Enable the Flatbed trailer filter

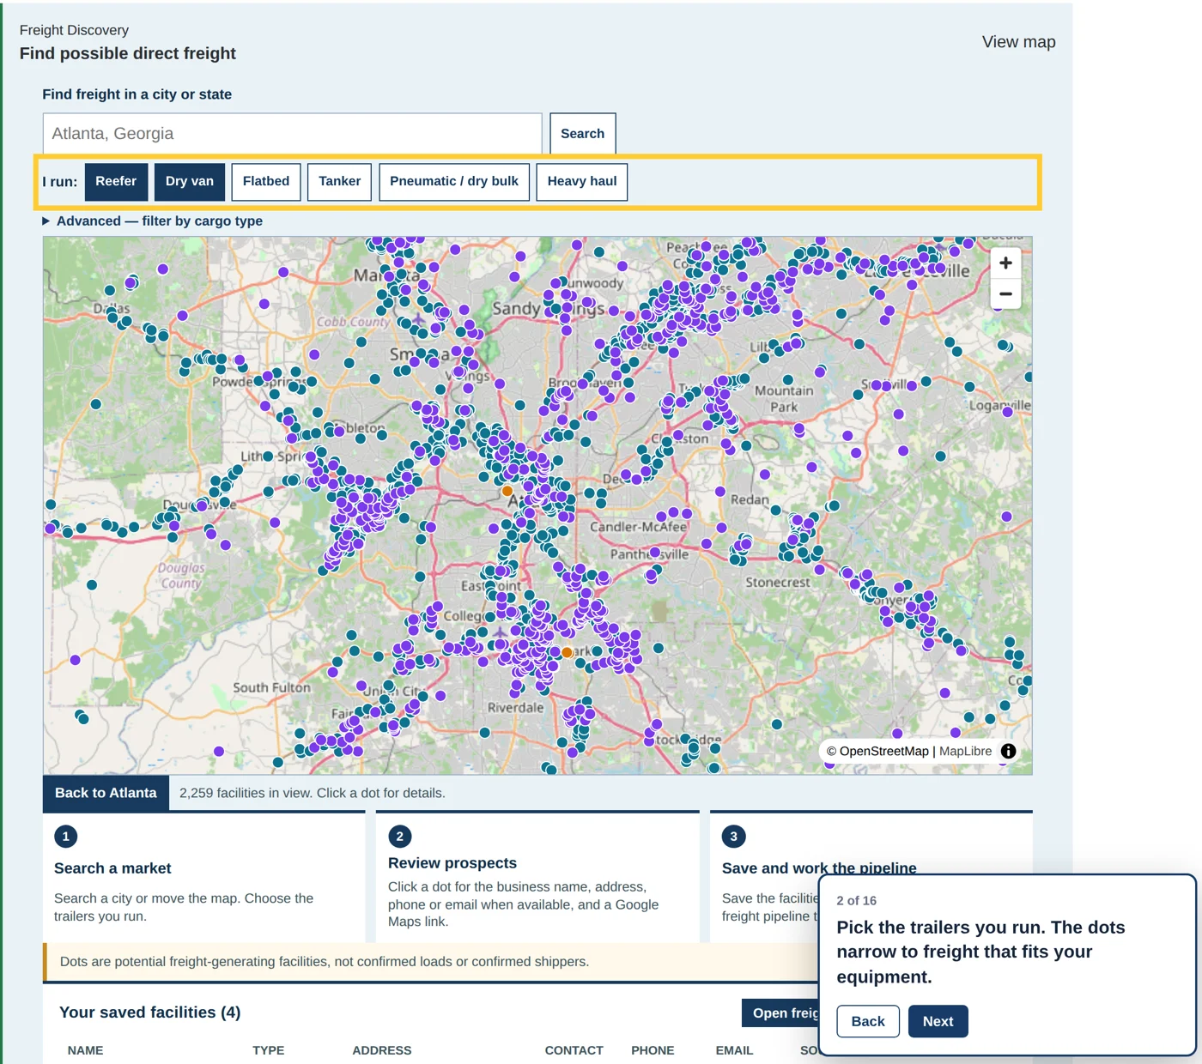(x=266, y=182)
